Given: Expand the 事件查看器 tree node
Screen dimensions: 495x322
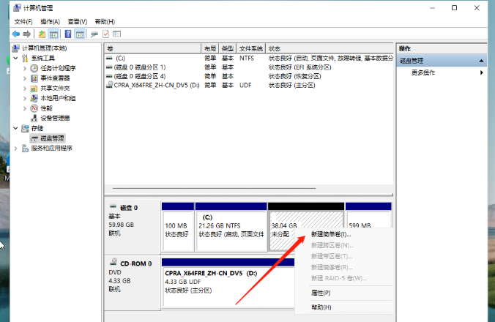Looking at the screenshot, I should [x=25, y=78].
